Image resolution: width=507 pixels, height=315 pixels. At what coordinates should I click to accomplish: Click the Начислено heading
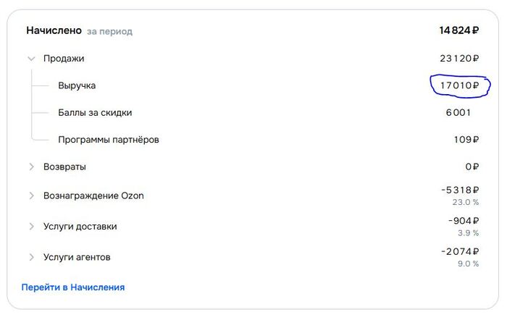tap(54, 30)
